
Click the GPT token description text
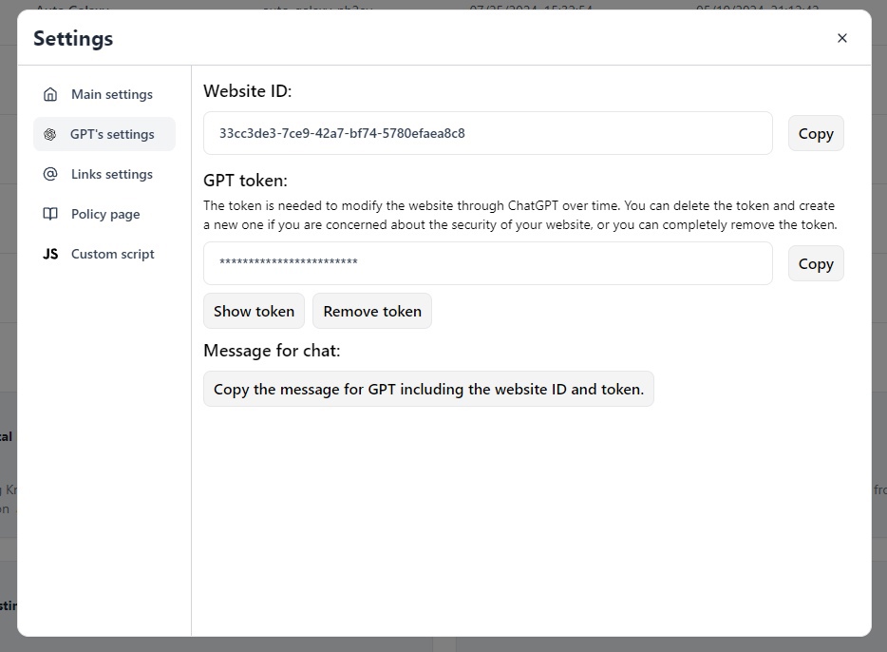pyautogui.click(x=519, y=215)
